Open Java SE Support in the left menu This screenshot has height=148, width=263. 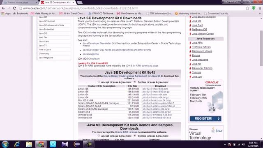click(47, 21)
